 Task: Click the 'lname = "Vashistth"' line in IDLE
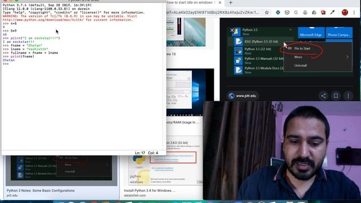[x=25, y=49]
